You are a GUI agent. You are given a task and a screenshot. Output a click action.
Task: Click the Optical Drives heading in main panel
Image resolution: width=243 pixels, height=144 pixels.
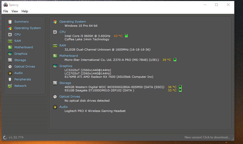click(70, 97)
